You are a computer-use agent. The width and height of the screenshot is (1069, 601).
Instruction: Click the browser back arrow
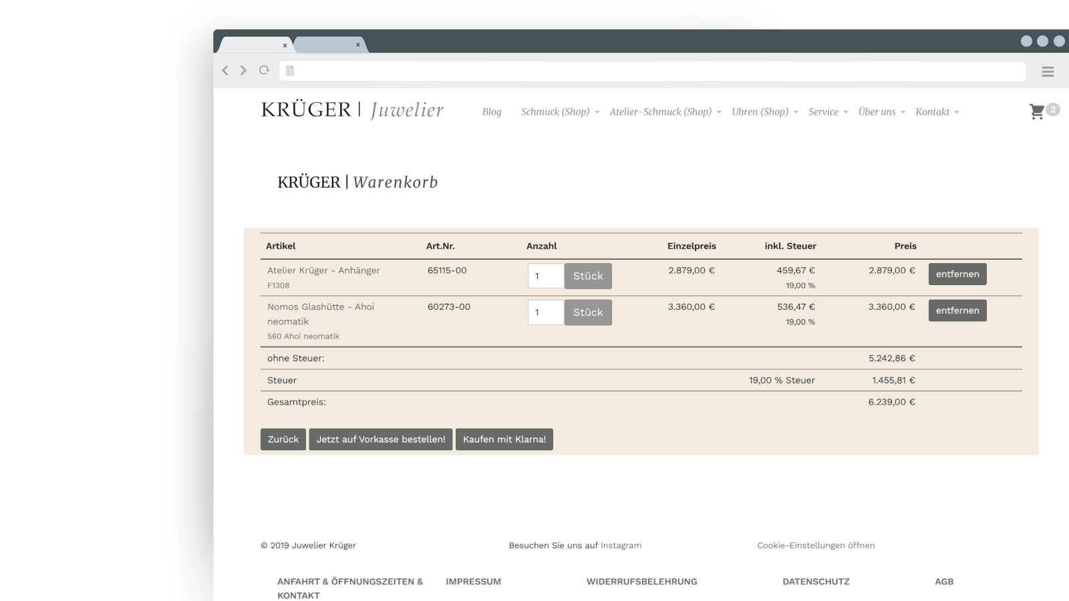(225, 70)
